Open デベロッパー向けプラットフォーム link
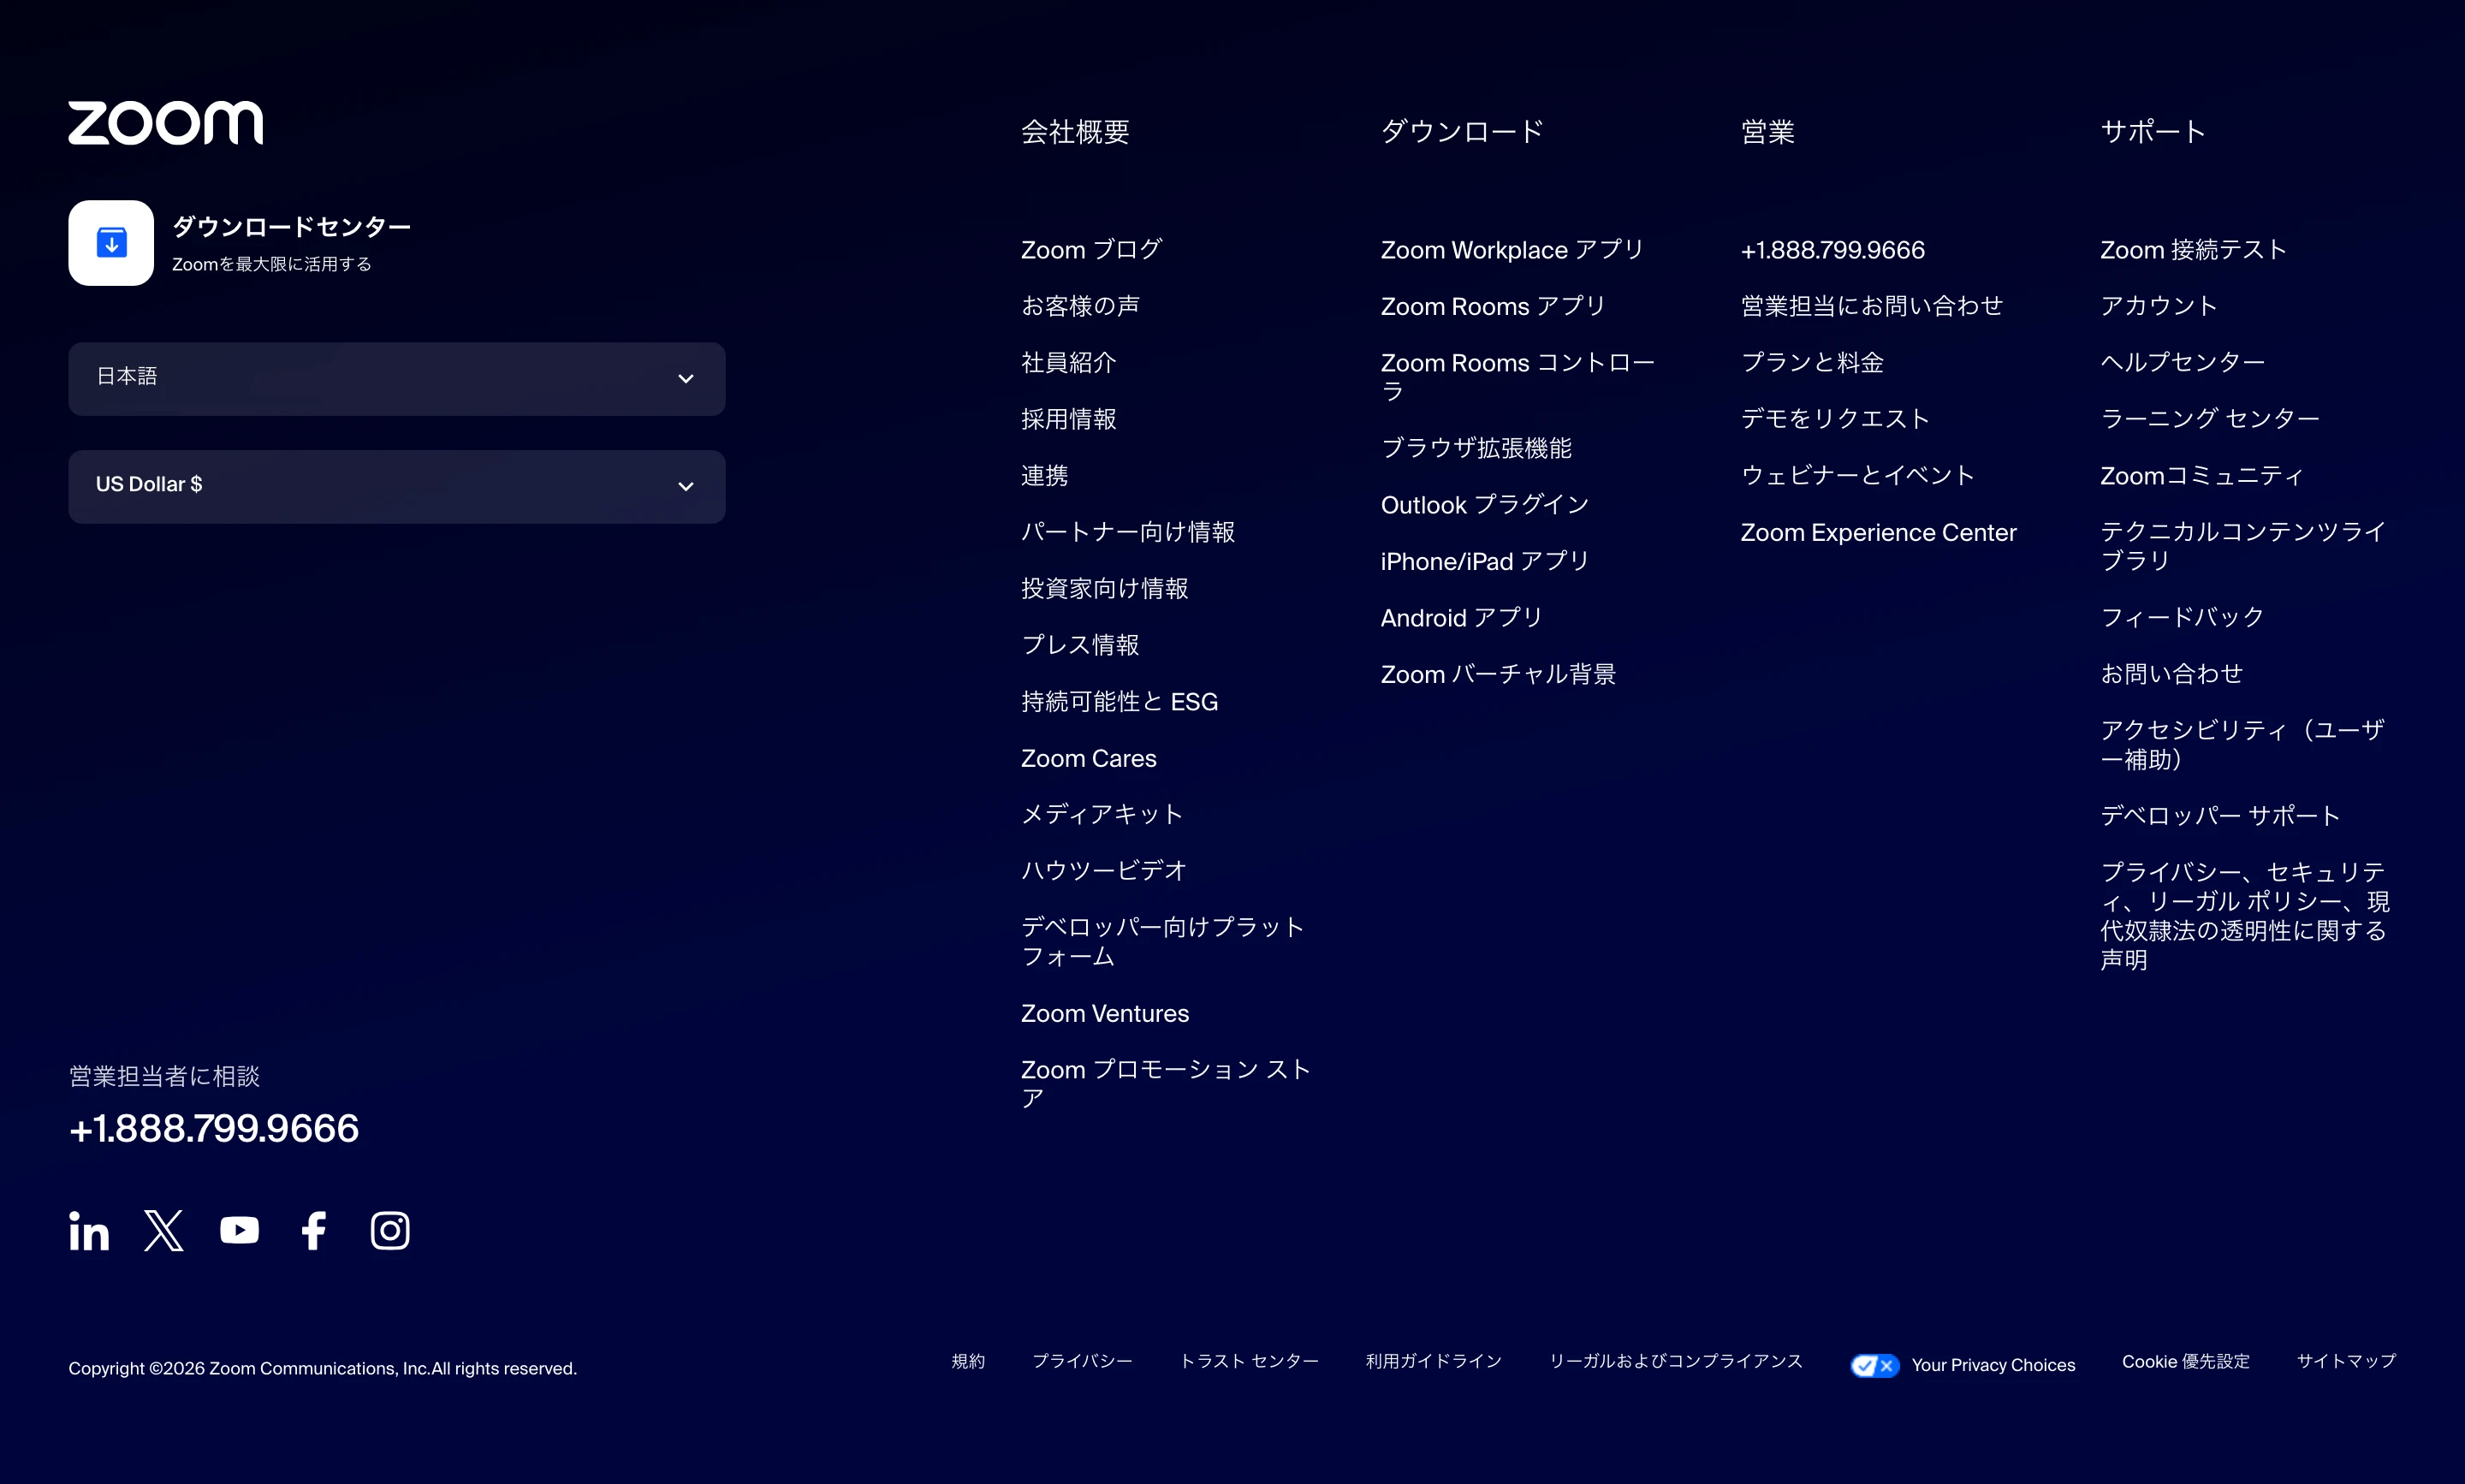The width and height of the screenshot is (2465, 1484). click(1163, 942)
